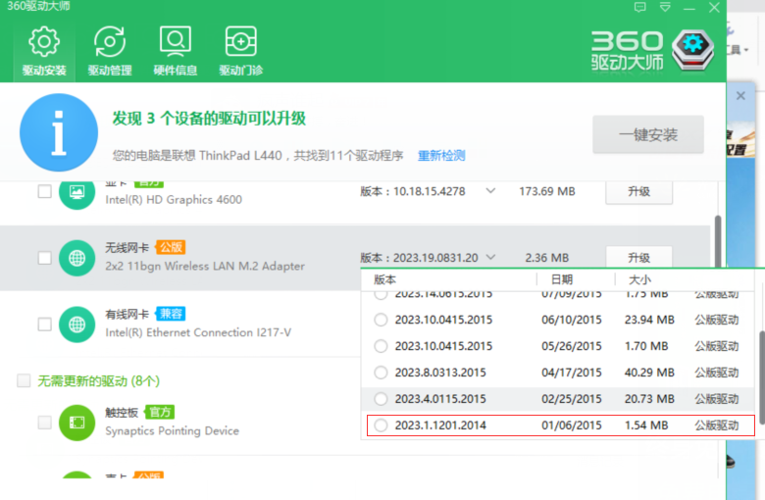Viewport: 765px width, 500px height.
Task: Click the 官方 badge on 触控板
Action: pyautogui.click(x=160, y=412)
